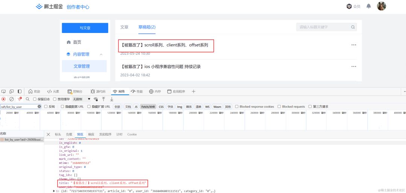This screenshot has width=406, height=193.
Task: Tick the 禁用缓存 checkbox
Action: [55, 99]
